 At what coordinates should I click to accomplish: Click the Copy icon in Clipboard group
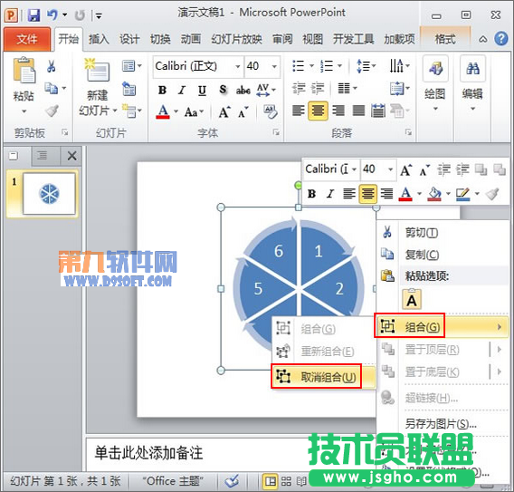[52, 88]
